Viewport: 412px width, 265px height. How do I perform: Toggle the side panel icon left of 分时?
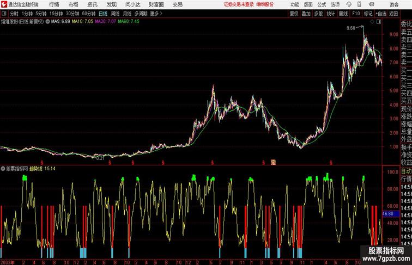coord(4,14)
